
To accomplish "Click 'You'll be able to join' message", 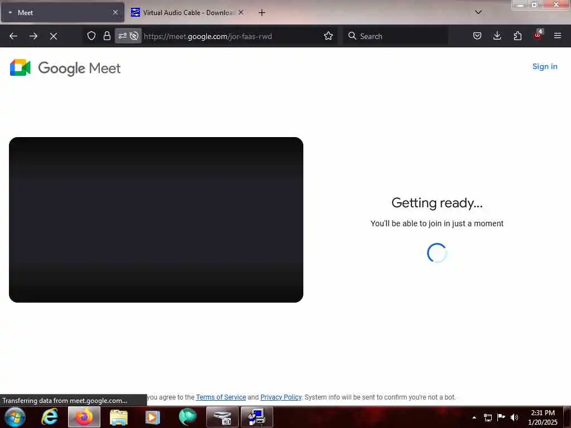I will click(x=437, y=223).
